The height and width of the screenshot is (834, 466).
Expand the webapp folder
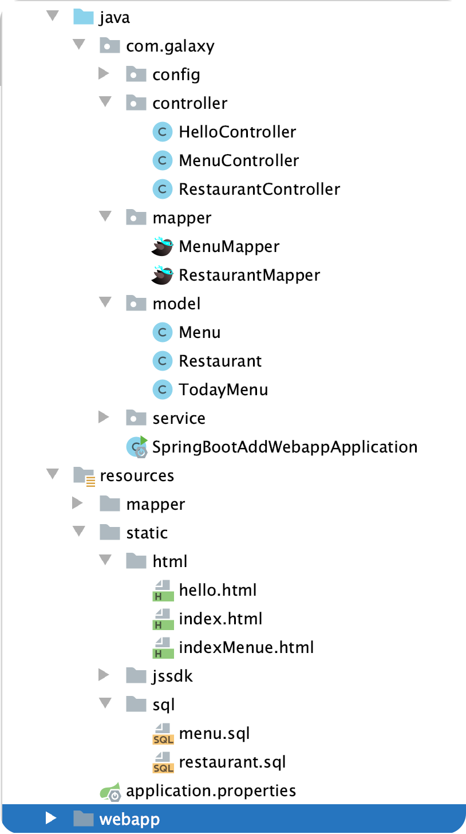point(53,819)
